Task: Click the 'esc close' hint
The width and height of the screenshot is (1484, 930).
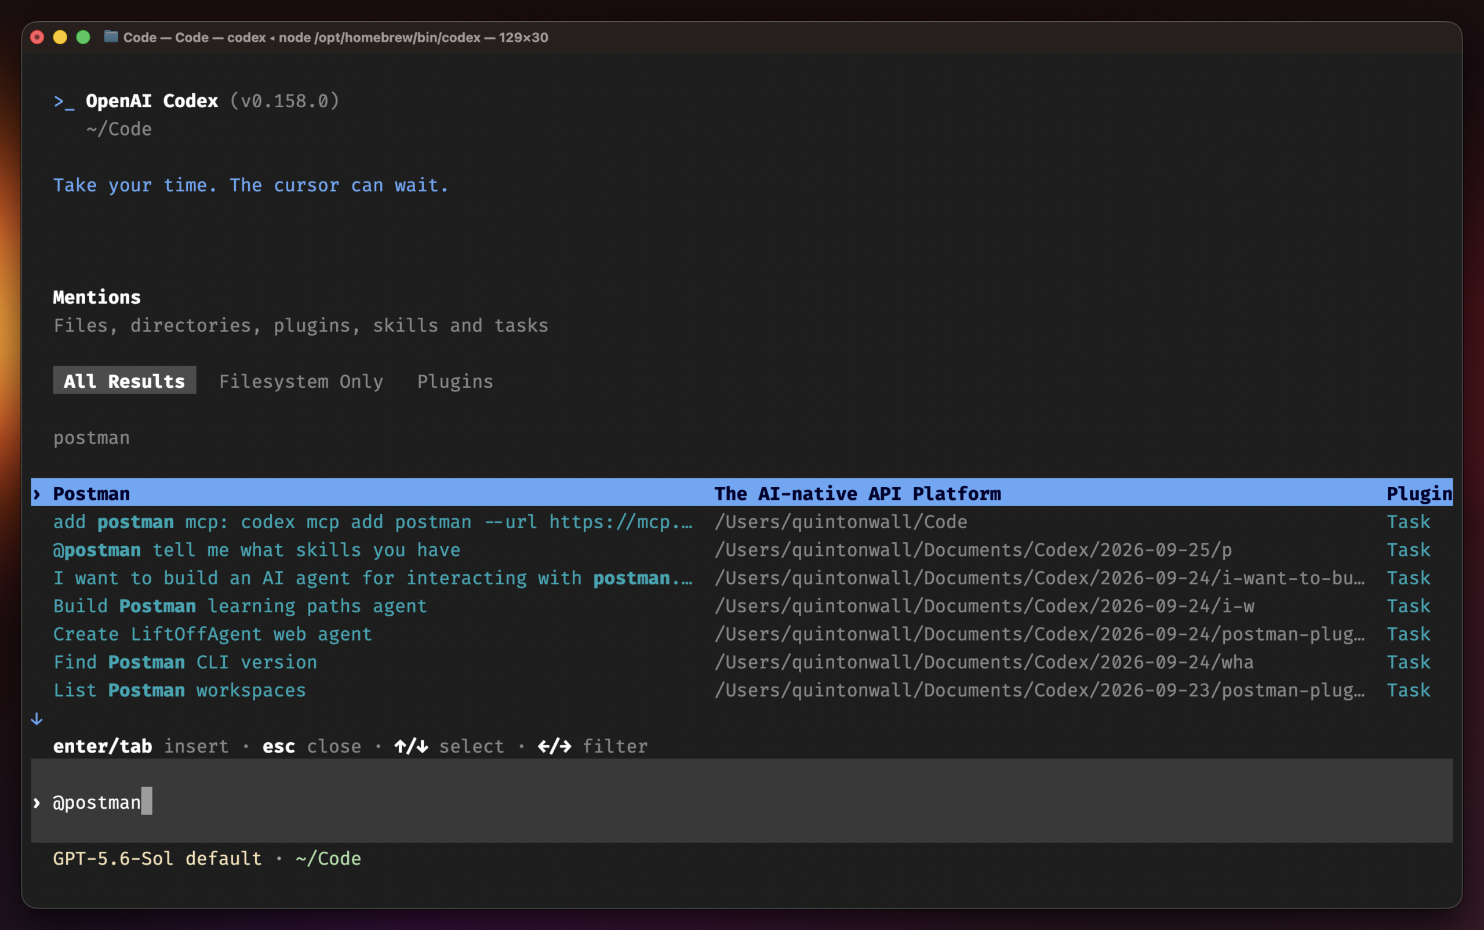Action: (312, 746)
